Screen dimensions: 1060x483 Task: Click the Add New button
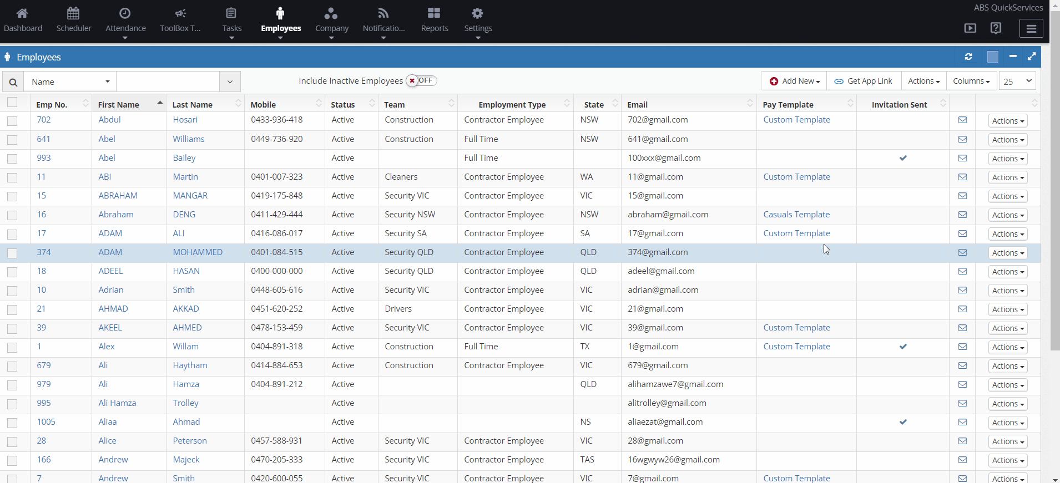(794, 81)
